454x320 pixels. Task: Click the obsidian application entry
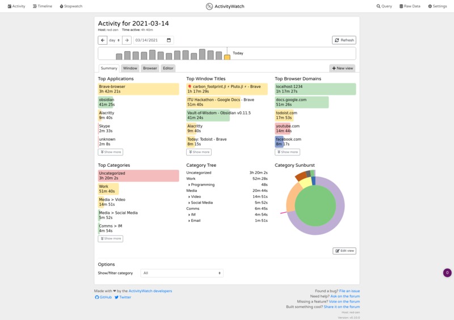click(x=106, y=102)
